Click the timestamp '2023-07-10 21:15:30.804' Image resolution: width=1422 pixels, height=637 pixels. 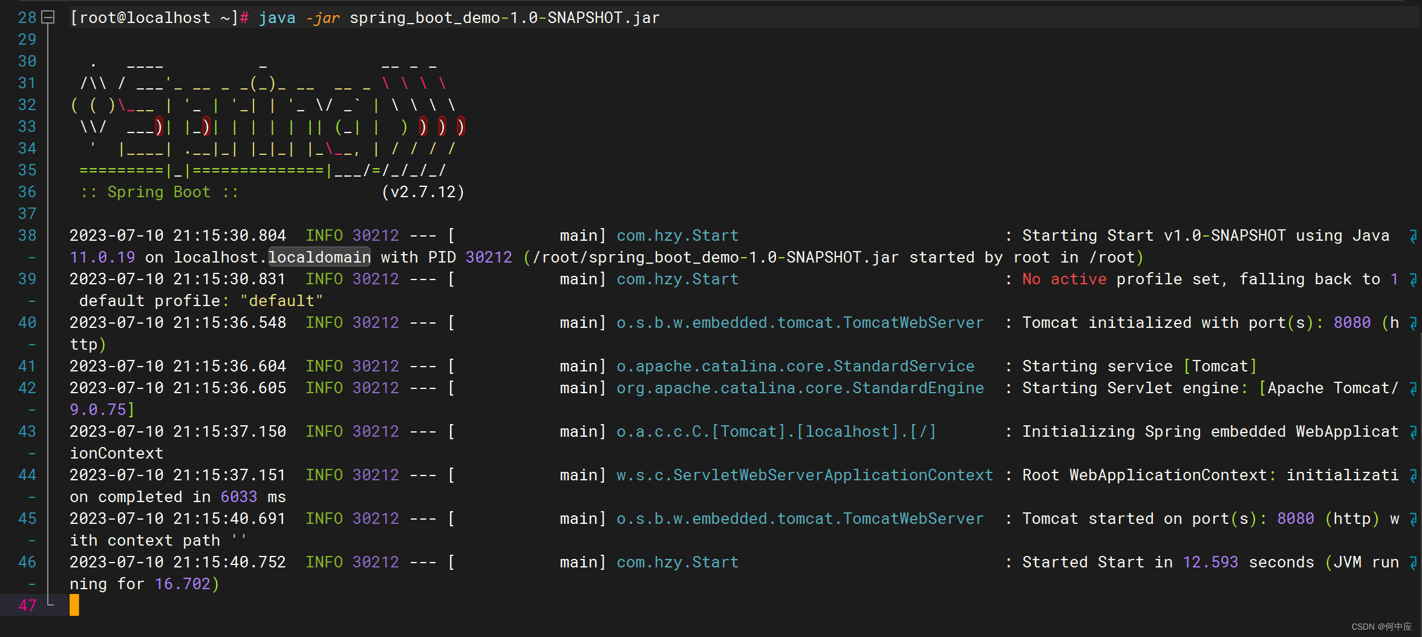(x=178, y=235)
